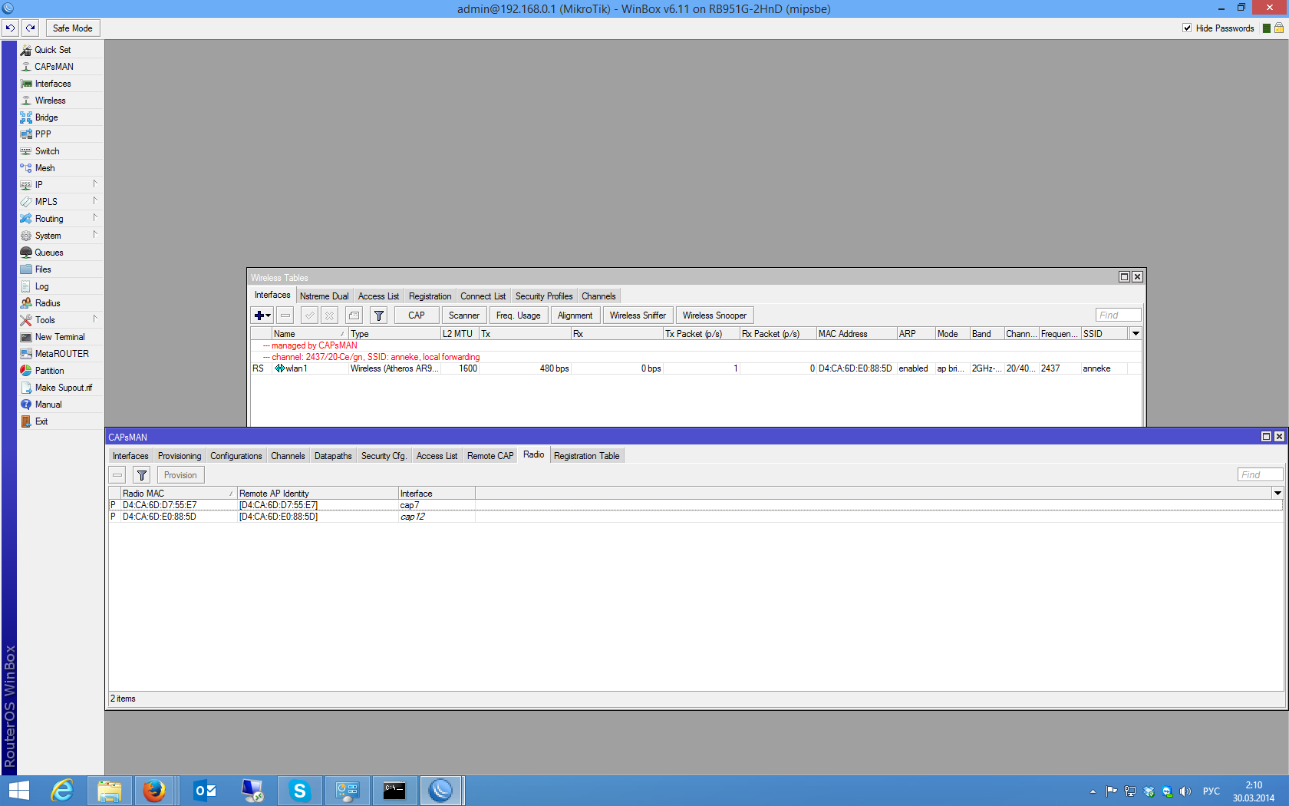
Task: Switch to Connect List tab
Action: tap(483, 296)
